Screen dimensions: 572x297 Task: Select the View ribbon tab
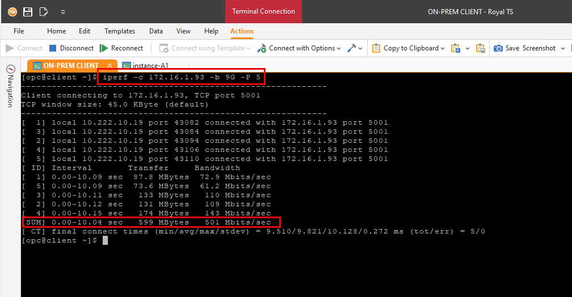[x=183, y=31]
